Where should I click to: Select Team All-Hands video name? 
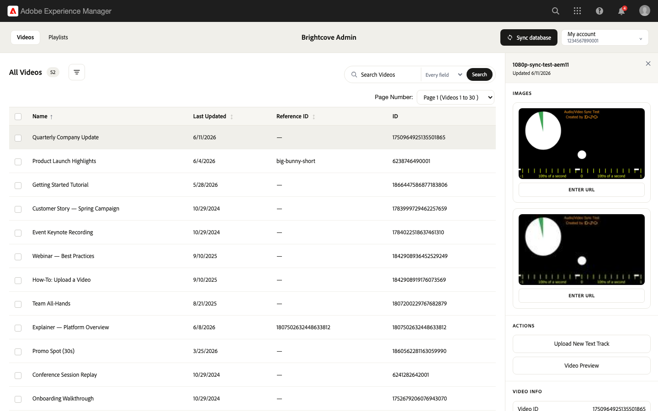[51, 304]
